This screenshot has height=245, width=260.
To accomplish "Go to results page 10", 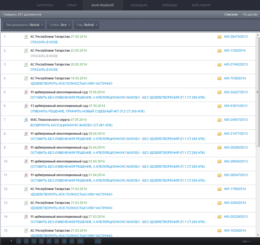I will point(80,241).
